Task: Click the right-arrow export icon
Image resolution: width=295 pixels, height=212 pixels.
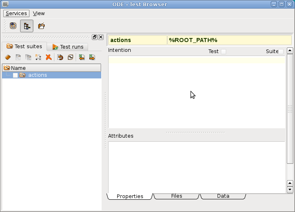Action: click(92, 58)
